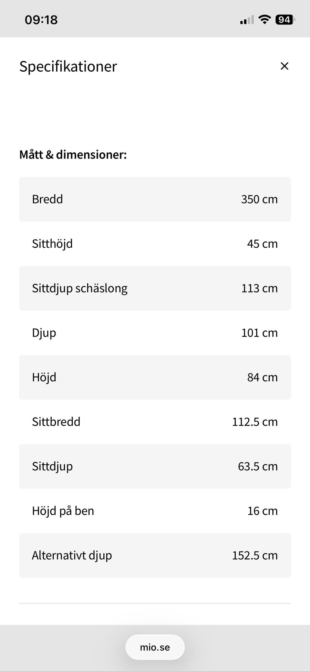Click the Höjd på ben label
The width and height of the screenshot is (310, 671).
tap(63, 511)
